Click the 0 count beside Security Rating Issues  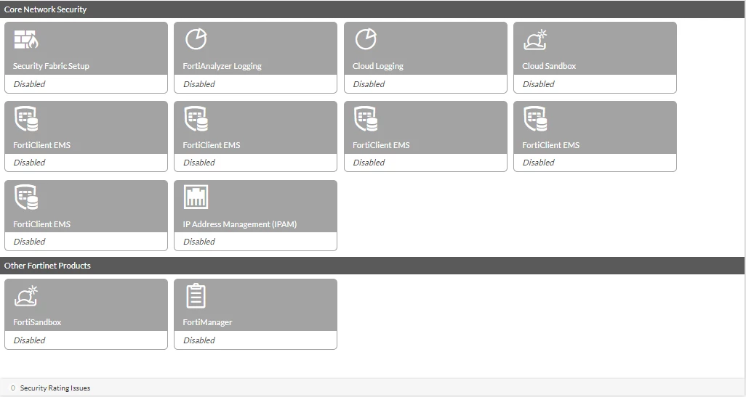coord(13,388)
